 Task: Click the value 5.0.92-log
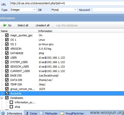tap(45, 49)
